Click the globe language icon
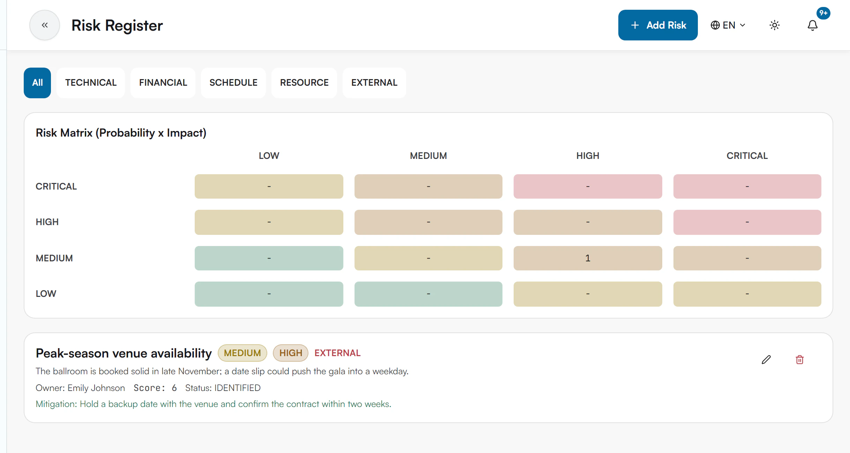The width and height of the screenshot is (850, 453). (x=715, y=25)
